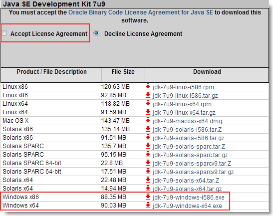The image size is (273, 216).
Task: Download jdk-7u9-solaris-x64.tar.Z file link
Action: point(186,180)
